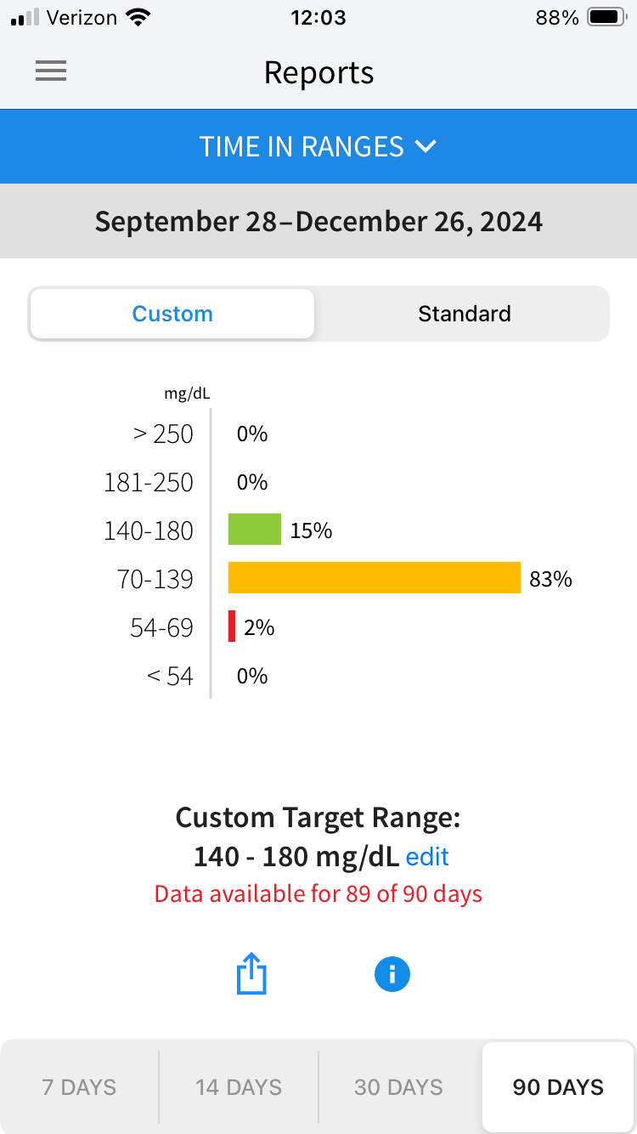
Task: Select the 14 Days tab
Action: [239, 1087]
